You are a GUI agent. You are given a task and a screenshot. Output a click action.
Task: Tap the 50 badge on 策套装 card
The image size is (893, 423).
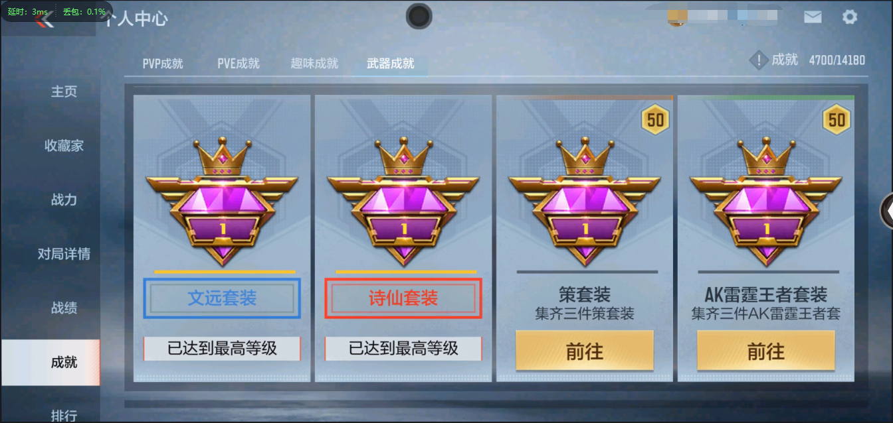(x=656, y=120)
